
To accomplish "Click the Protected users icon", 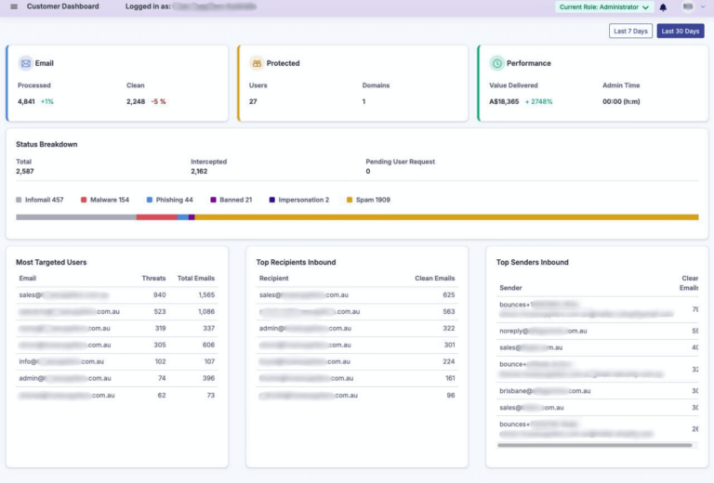I will tap(257, 63).
